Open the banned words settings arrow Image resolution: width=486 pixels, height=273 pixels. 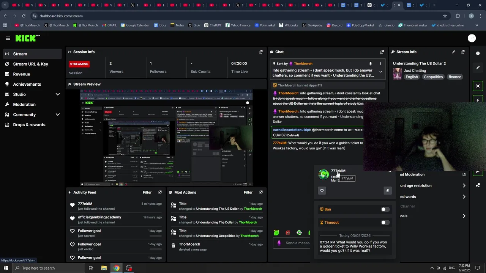click(x=464, y=197)
